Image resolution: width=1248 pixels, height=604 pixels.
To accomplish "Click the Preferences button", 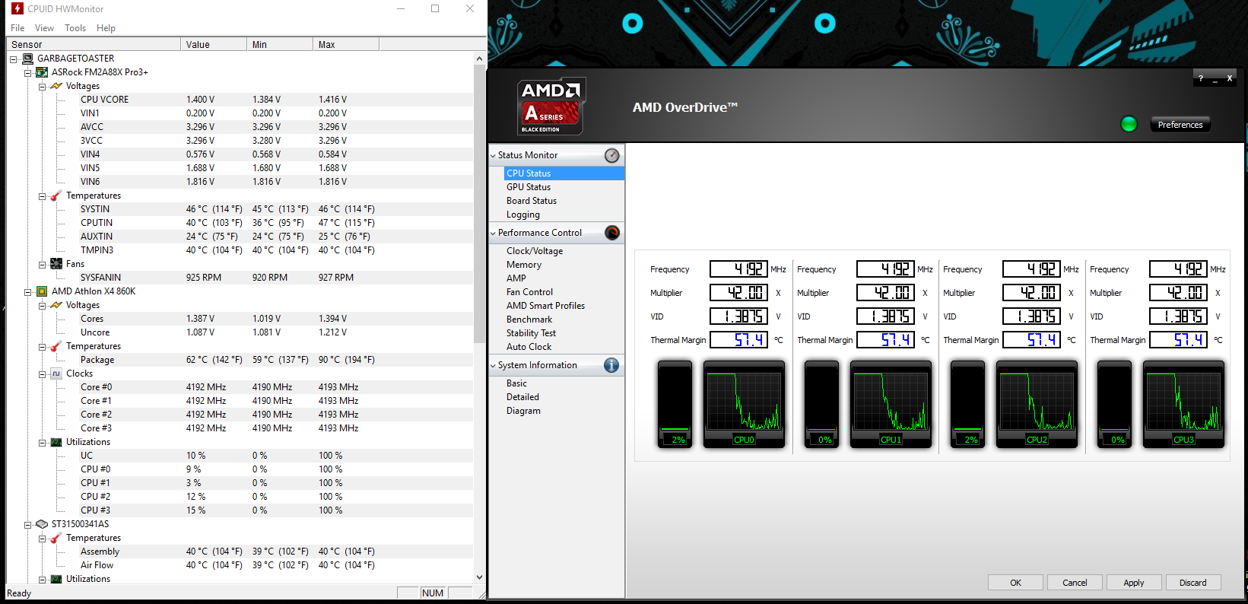I will [1180, 125].
